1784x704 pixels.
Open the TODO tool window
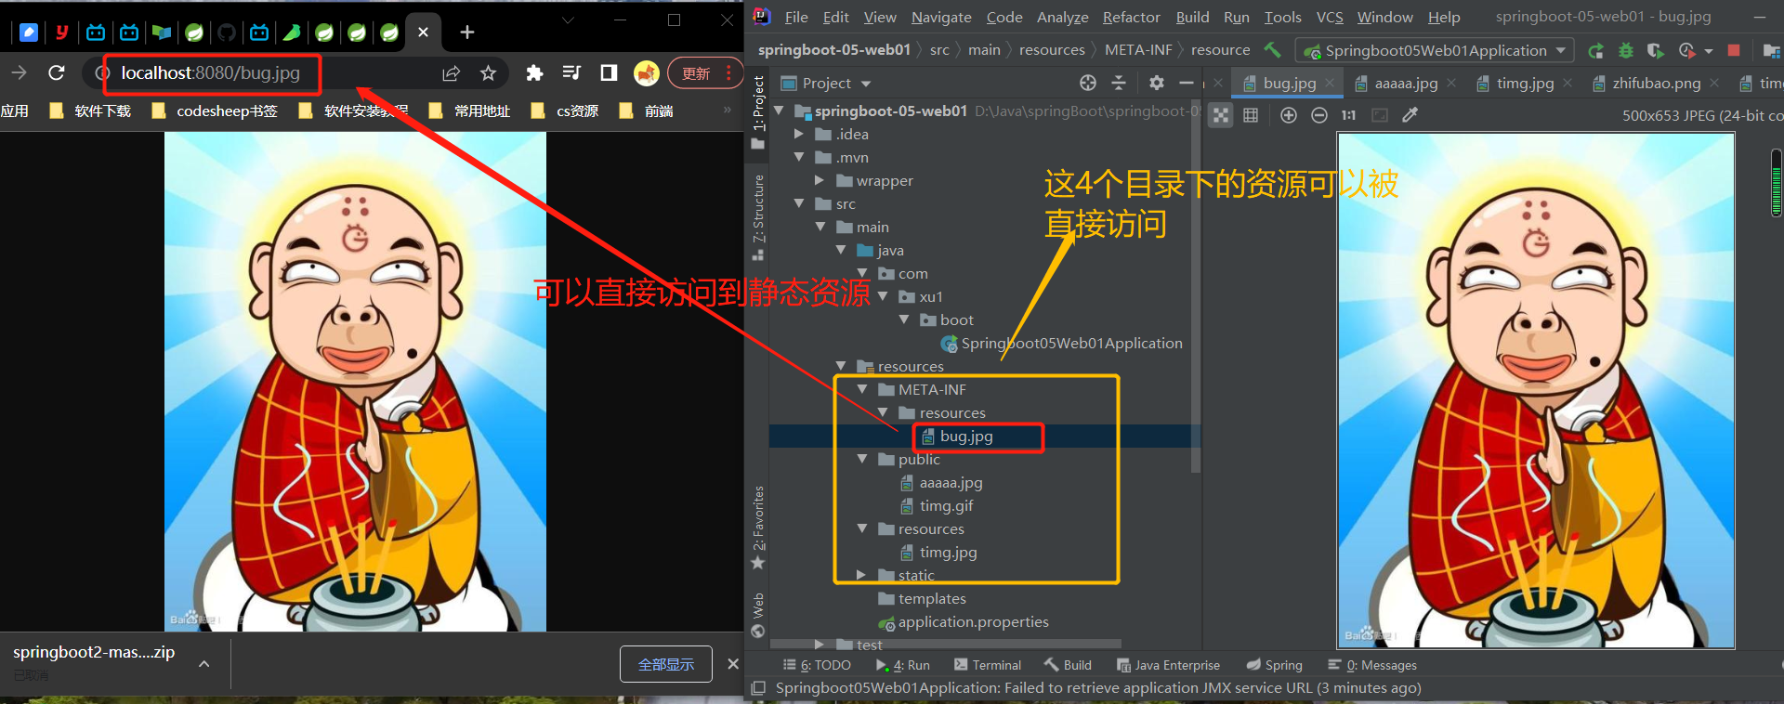point(817,665)
